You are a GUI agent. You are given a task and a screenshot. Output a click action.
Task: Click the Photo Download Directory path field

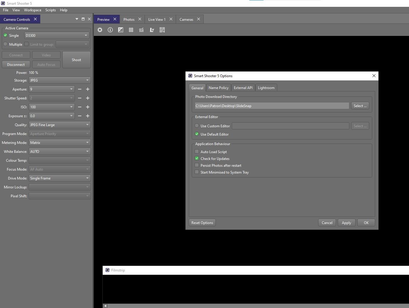click(x=272, y=106)
